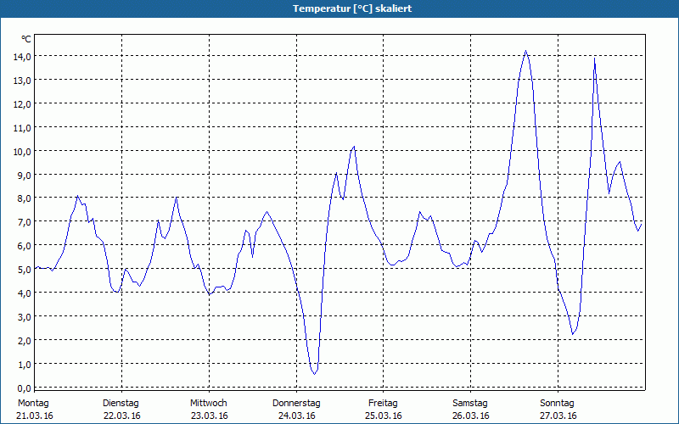The width and height of the screenshot is (679, 424).
Task: Select the Montag day label
Action: [x=34, y=403]
